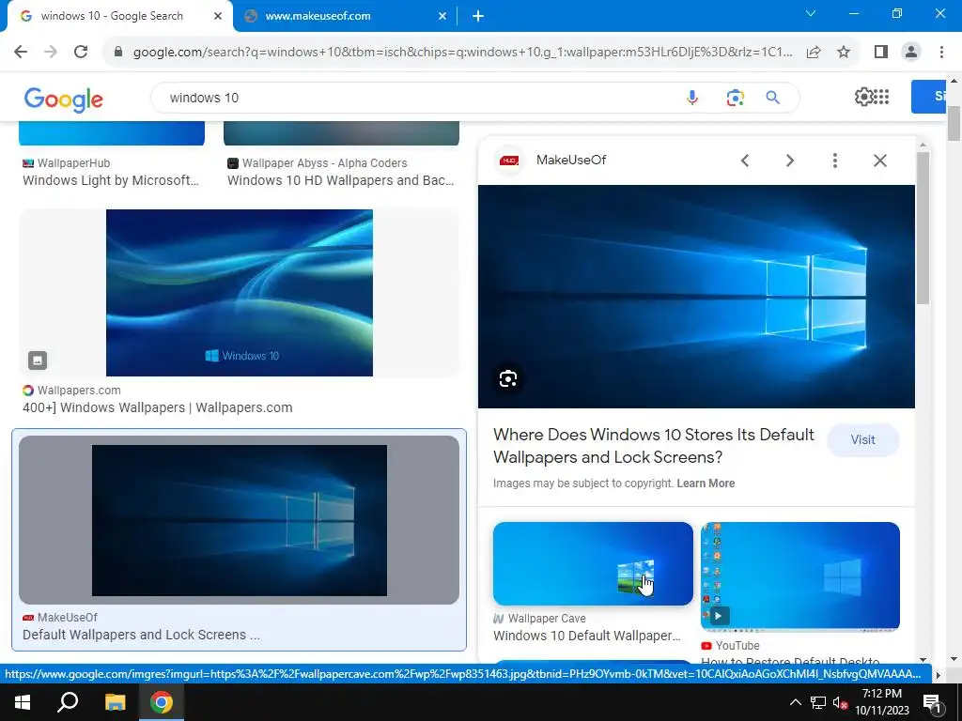Click Wallpaper Abyss - Alpha Coders source label
The image size is (962, 721).
[x=324, y=163]
